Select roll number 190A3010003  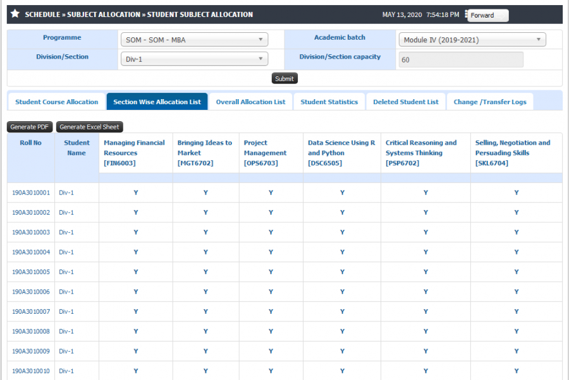(31, 232)
